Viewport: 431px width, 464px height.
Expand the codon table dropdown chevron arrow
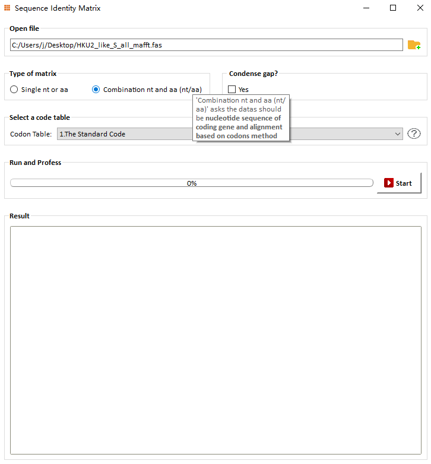click(x=398, y=134)
